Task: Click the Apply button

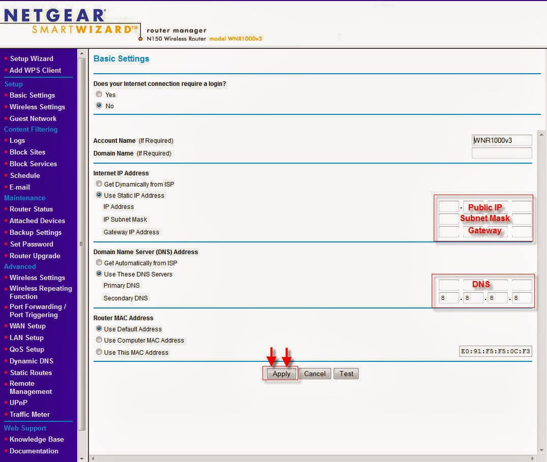Action: click(x=281, y=374)
